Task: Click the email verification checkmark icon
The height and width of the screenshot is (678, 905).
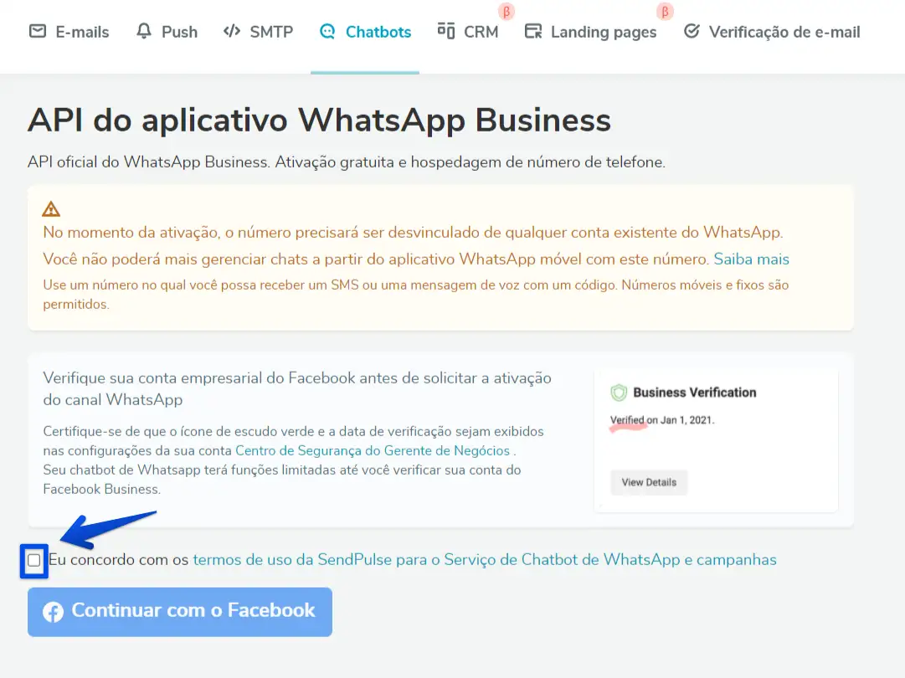Action: pos(692,31)
